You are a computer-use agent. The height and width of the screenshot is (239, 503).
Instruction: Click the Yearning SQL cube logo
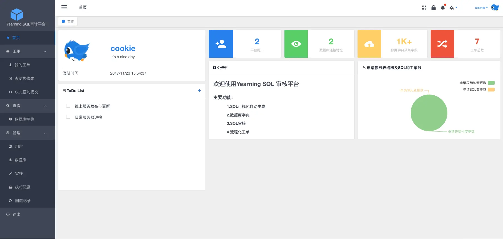(x=17, y=14)
